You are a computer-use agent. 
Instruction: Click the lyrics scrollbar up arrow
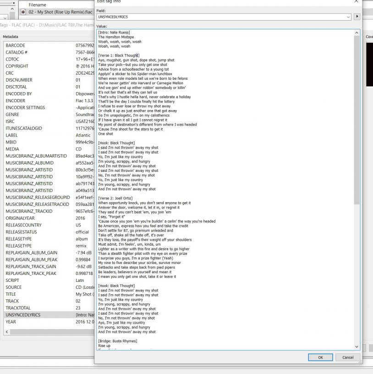pos(357,33)
